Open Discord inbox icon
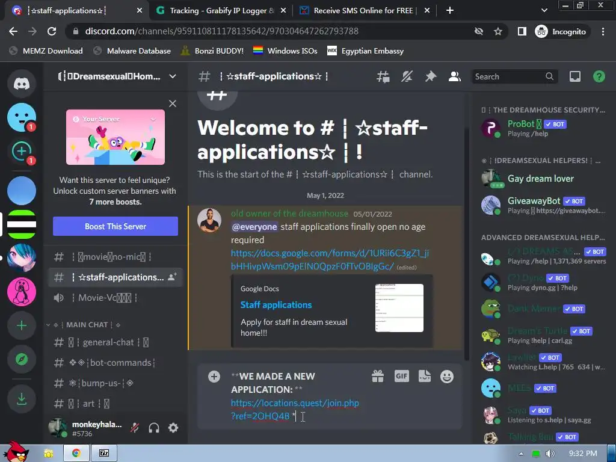 574,76
